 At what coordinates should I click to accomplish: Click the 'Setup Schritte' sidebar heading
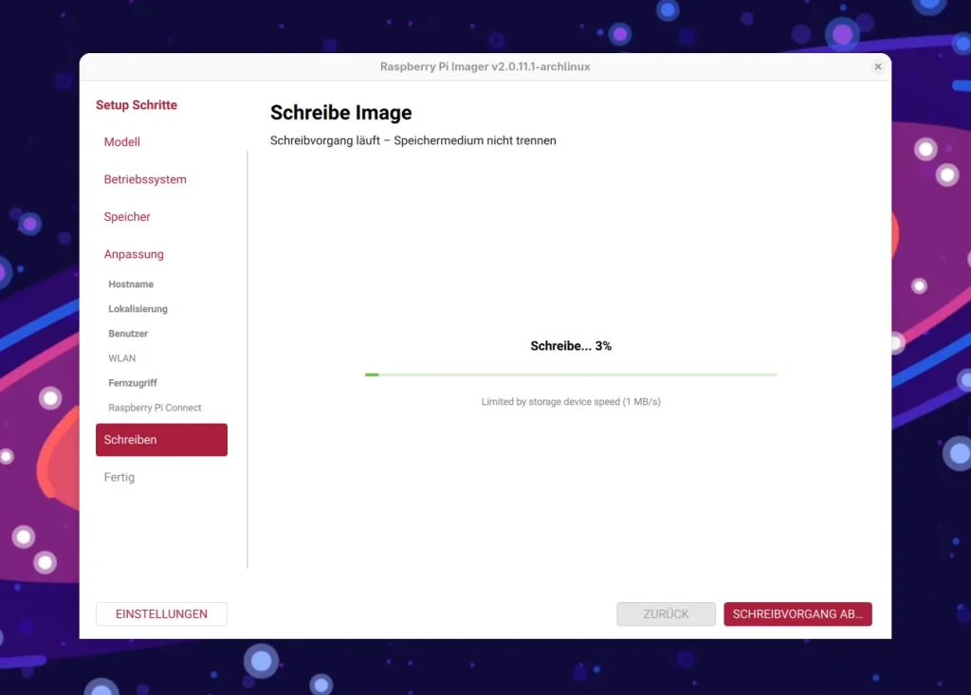tap(137, 104)
